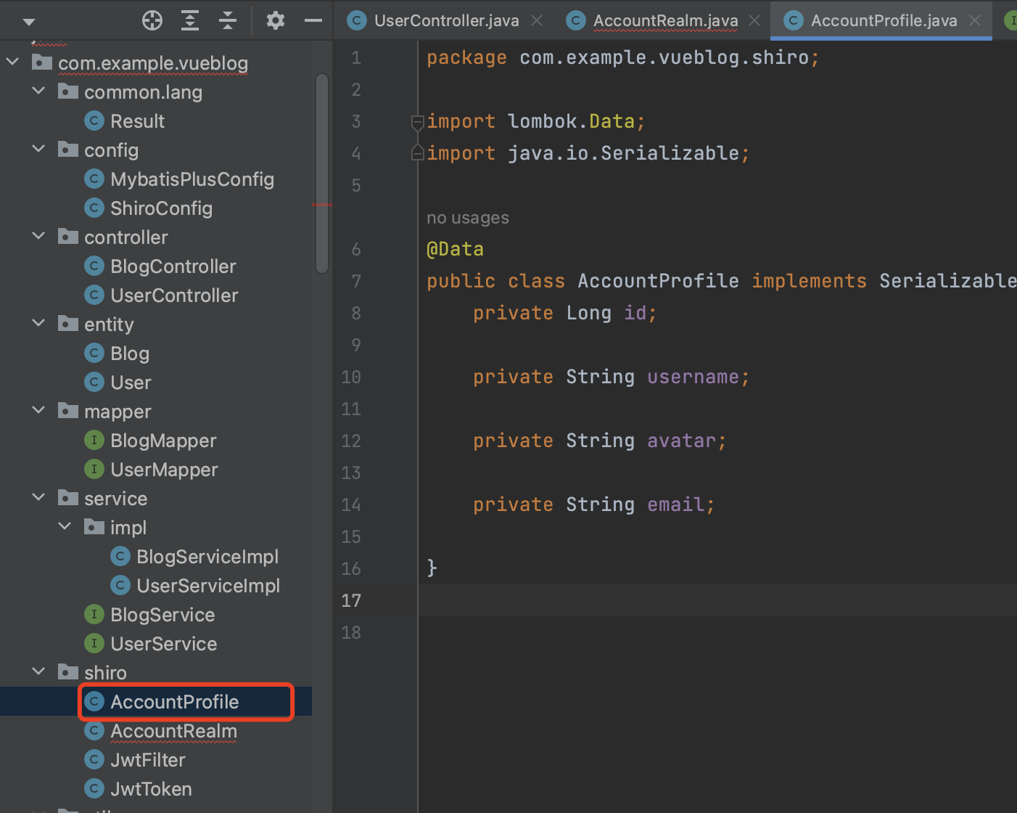
Task: Click the Expand All toolbar icon
Action: tap(190, 20)
